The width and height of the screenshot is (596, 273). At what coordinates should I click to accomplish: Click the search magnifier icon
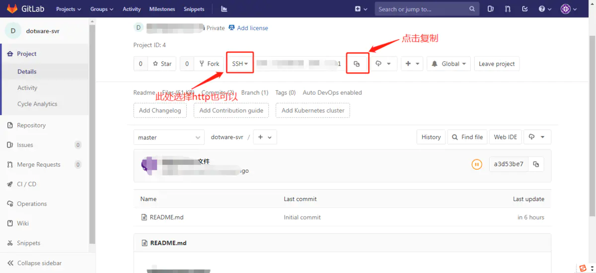472,9
